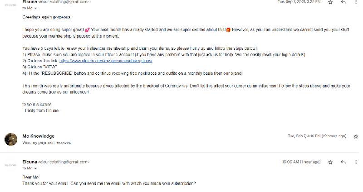Reply to the 10:00 AM Elcune message

pyautogui.click(x=343, y=162)
